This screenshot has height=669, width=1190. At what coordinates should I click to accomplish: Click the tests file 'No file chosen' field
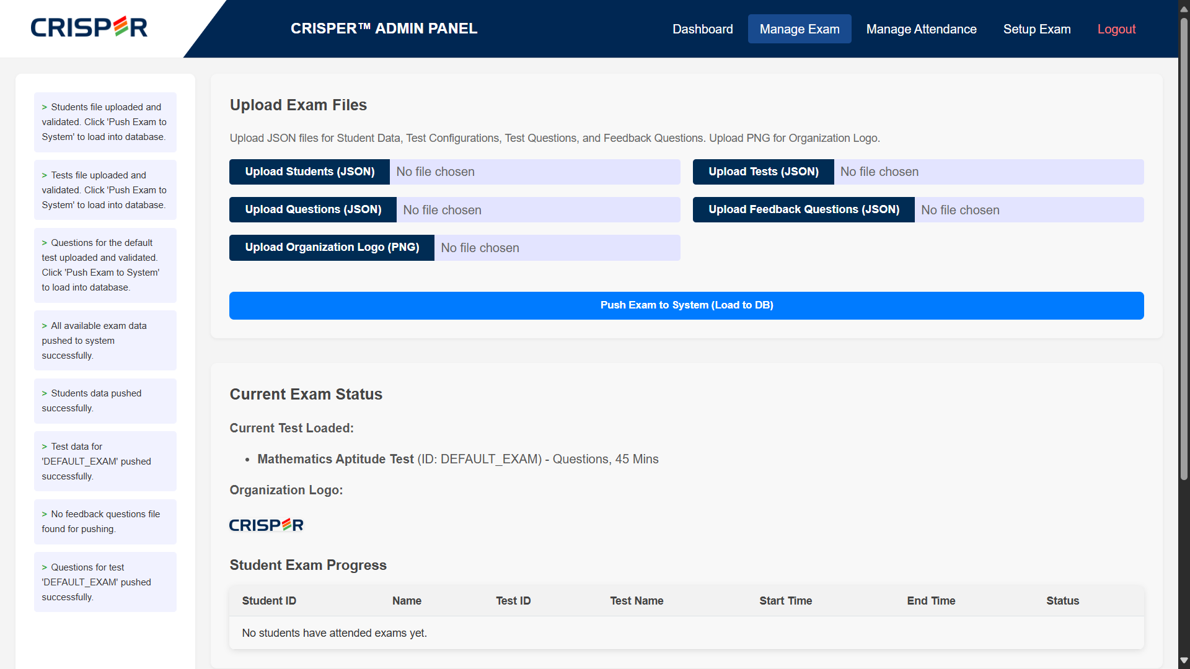point(989,172)
